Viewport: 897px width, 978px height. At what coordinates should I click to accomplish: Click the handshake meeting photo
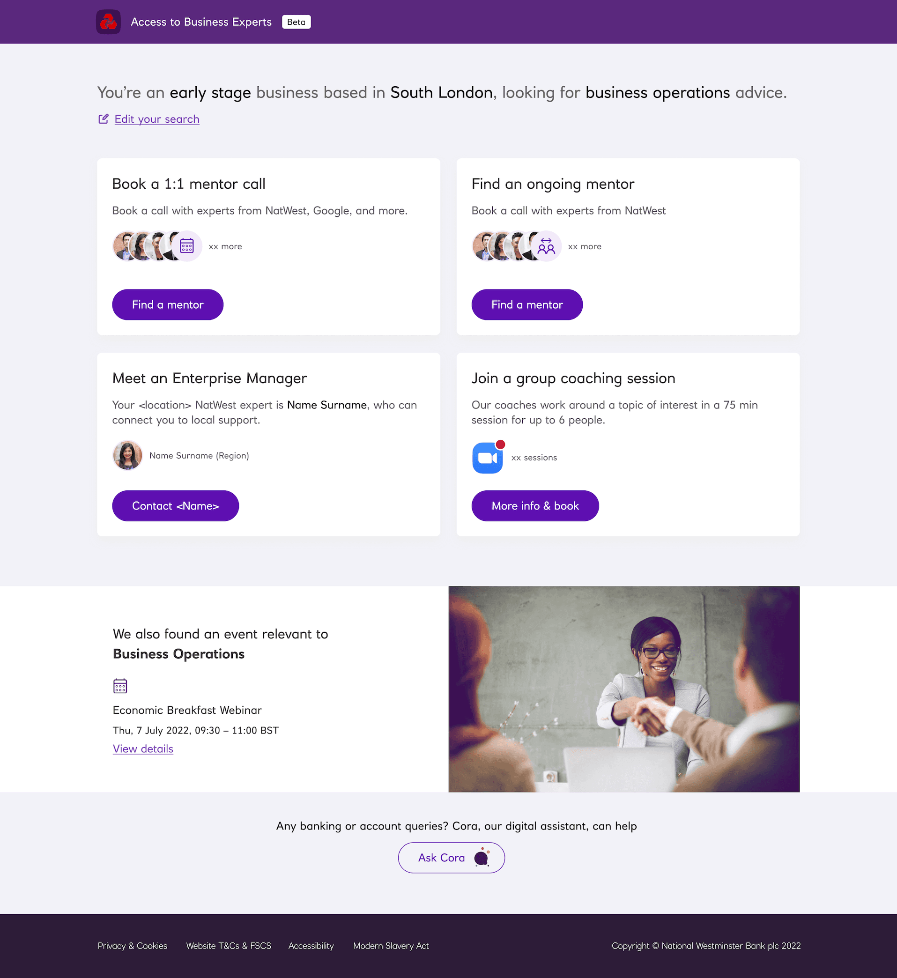(624, 689)
